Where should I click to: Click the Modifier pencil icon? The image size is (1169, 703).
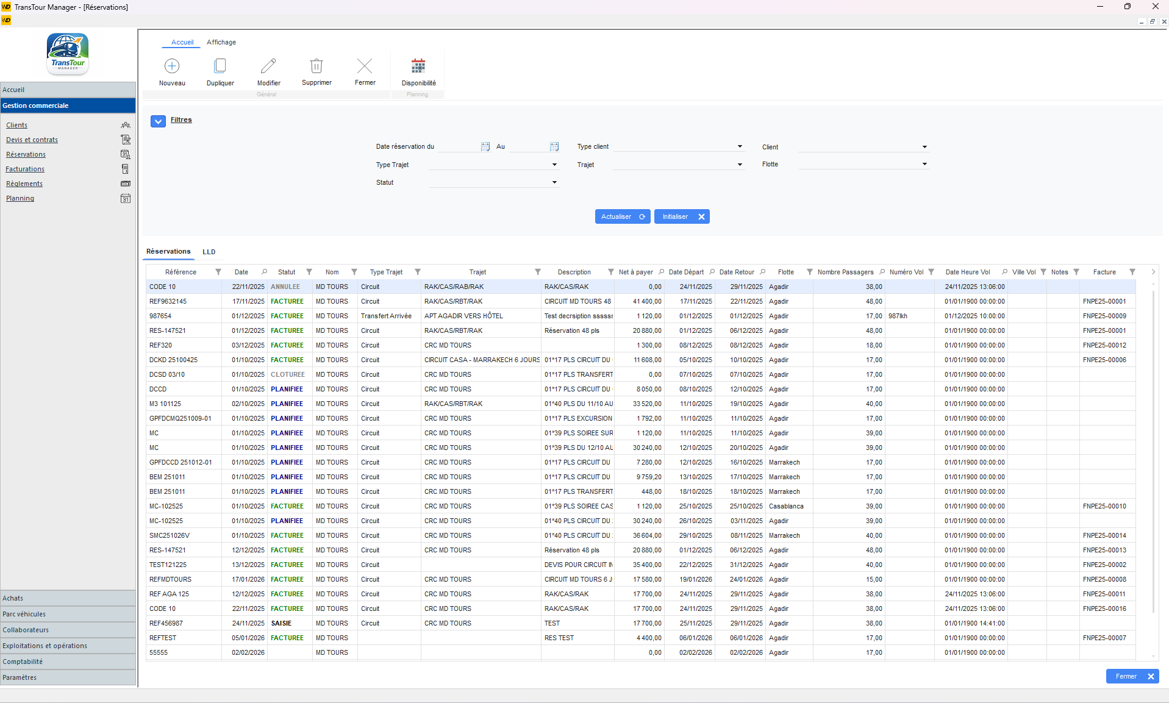click(268, 66)
